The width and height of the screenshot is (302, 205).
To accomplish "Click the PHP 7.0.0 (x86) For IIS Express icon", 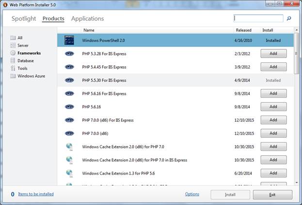I will point(69,120).
